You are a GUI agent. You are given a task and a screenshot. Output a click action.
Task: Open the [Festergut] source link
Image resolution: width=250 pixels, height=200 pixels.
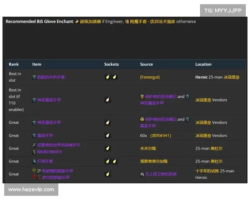(150, 77)
